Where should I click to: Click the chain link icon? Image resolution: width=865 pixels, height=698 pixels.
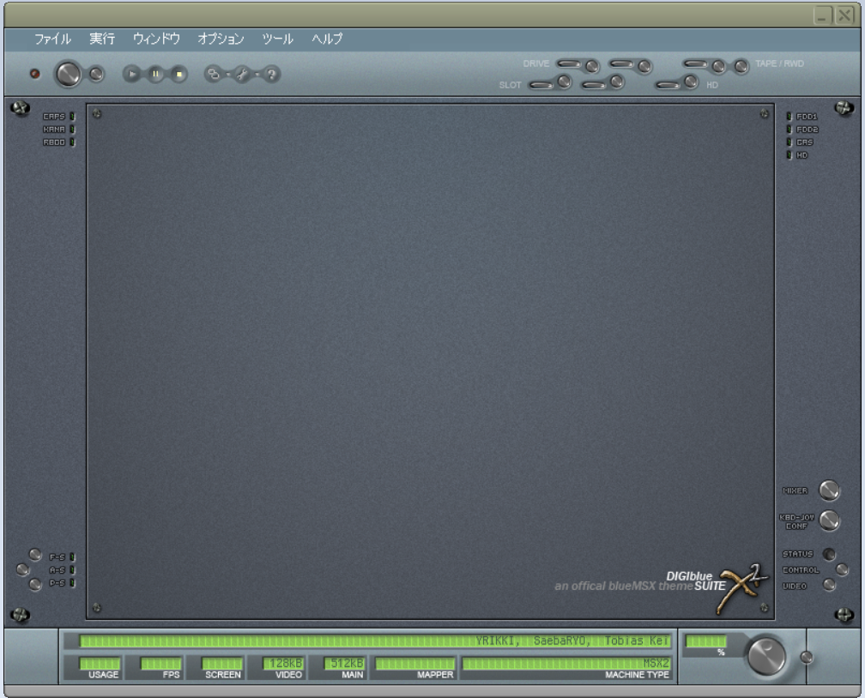tap(214, 74)
